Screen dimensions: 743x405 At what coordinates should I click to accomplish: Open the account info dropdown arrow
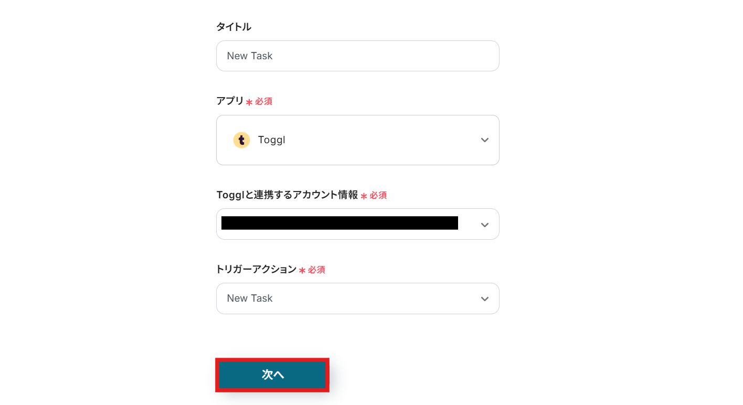484,225
